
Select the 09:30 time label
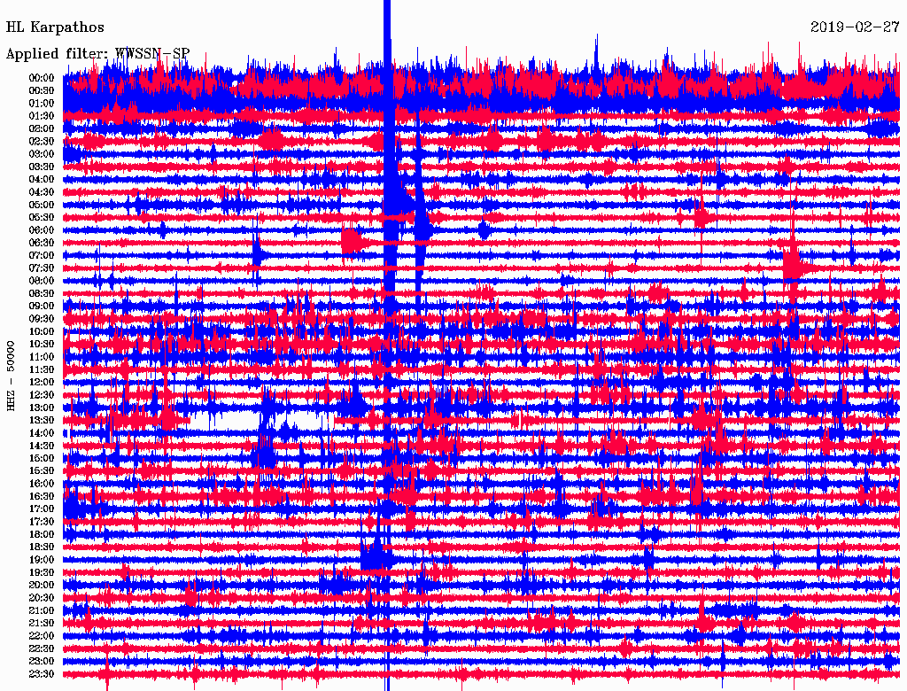click(42, 319)
